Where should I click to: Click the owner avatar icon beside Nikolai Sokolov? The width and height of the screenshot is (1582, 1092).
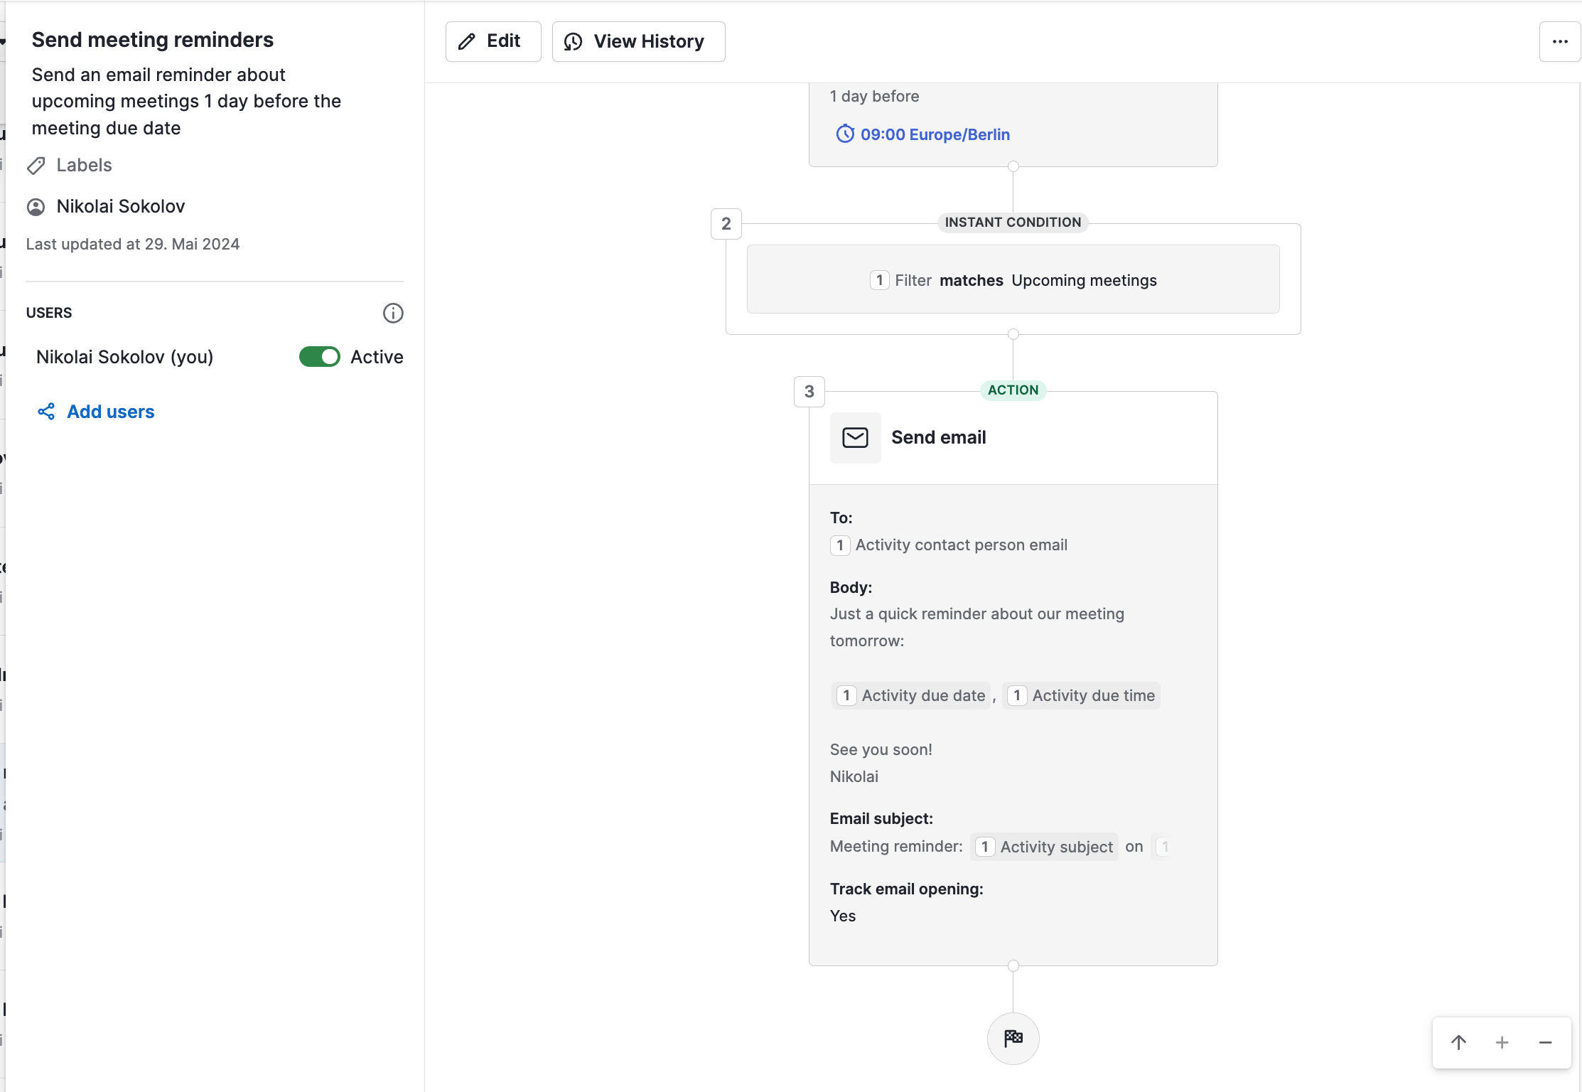point(36,207)
